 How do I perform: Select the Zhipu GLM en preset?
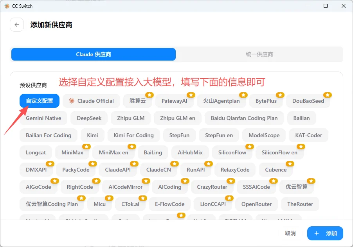pyautogui.click(x=178, y=118)
